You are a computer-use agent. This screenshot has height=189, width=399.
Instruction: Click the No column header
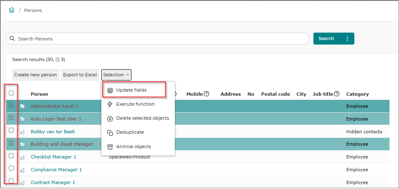click(251, 94)
